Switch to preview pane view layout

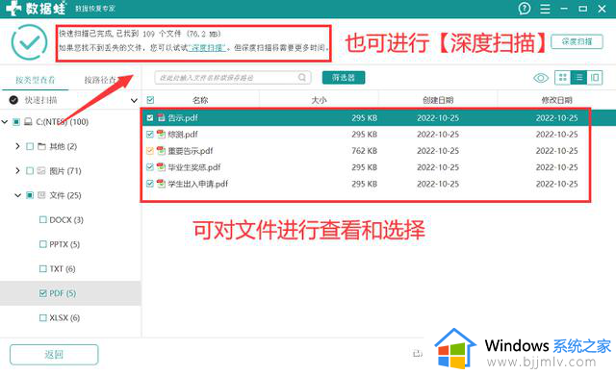(595, 78)
